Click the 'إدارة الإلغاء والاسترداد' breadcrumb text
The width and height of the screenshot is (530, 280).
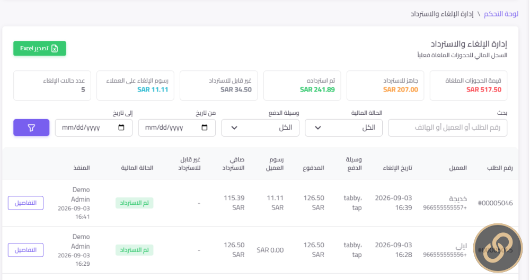click(x=442, y=14)
